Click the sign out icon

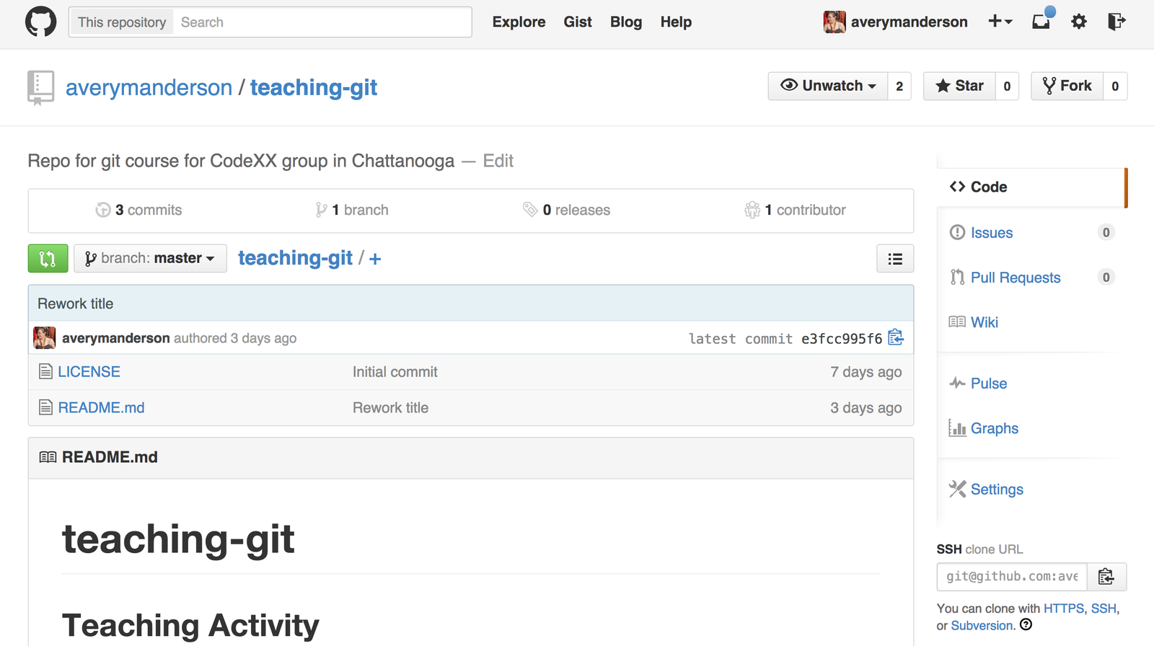tap(1116, 22)
